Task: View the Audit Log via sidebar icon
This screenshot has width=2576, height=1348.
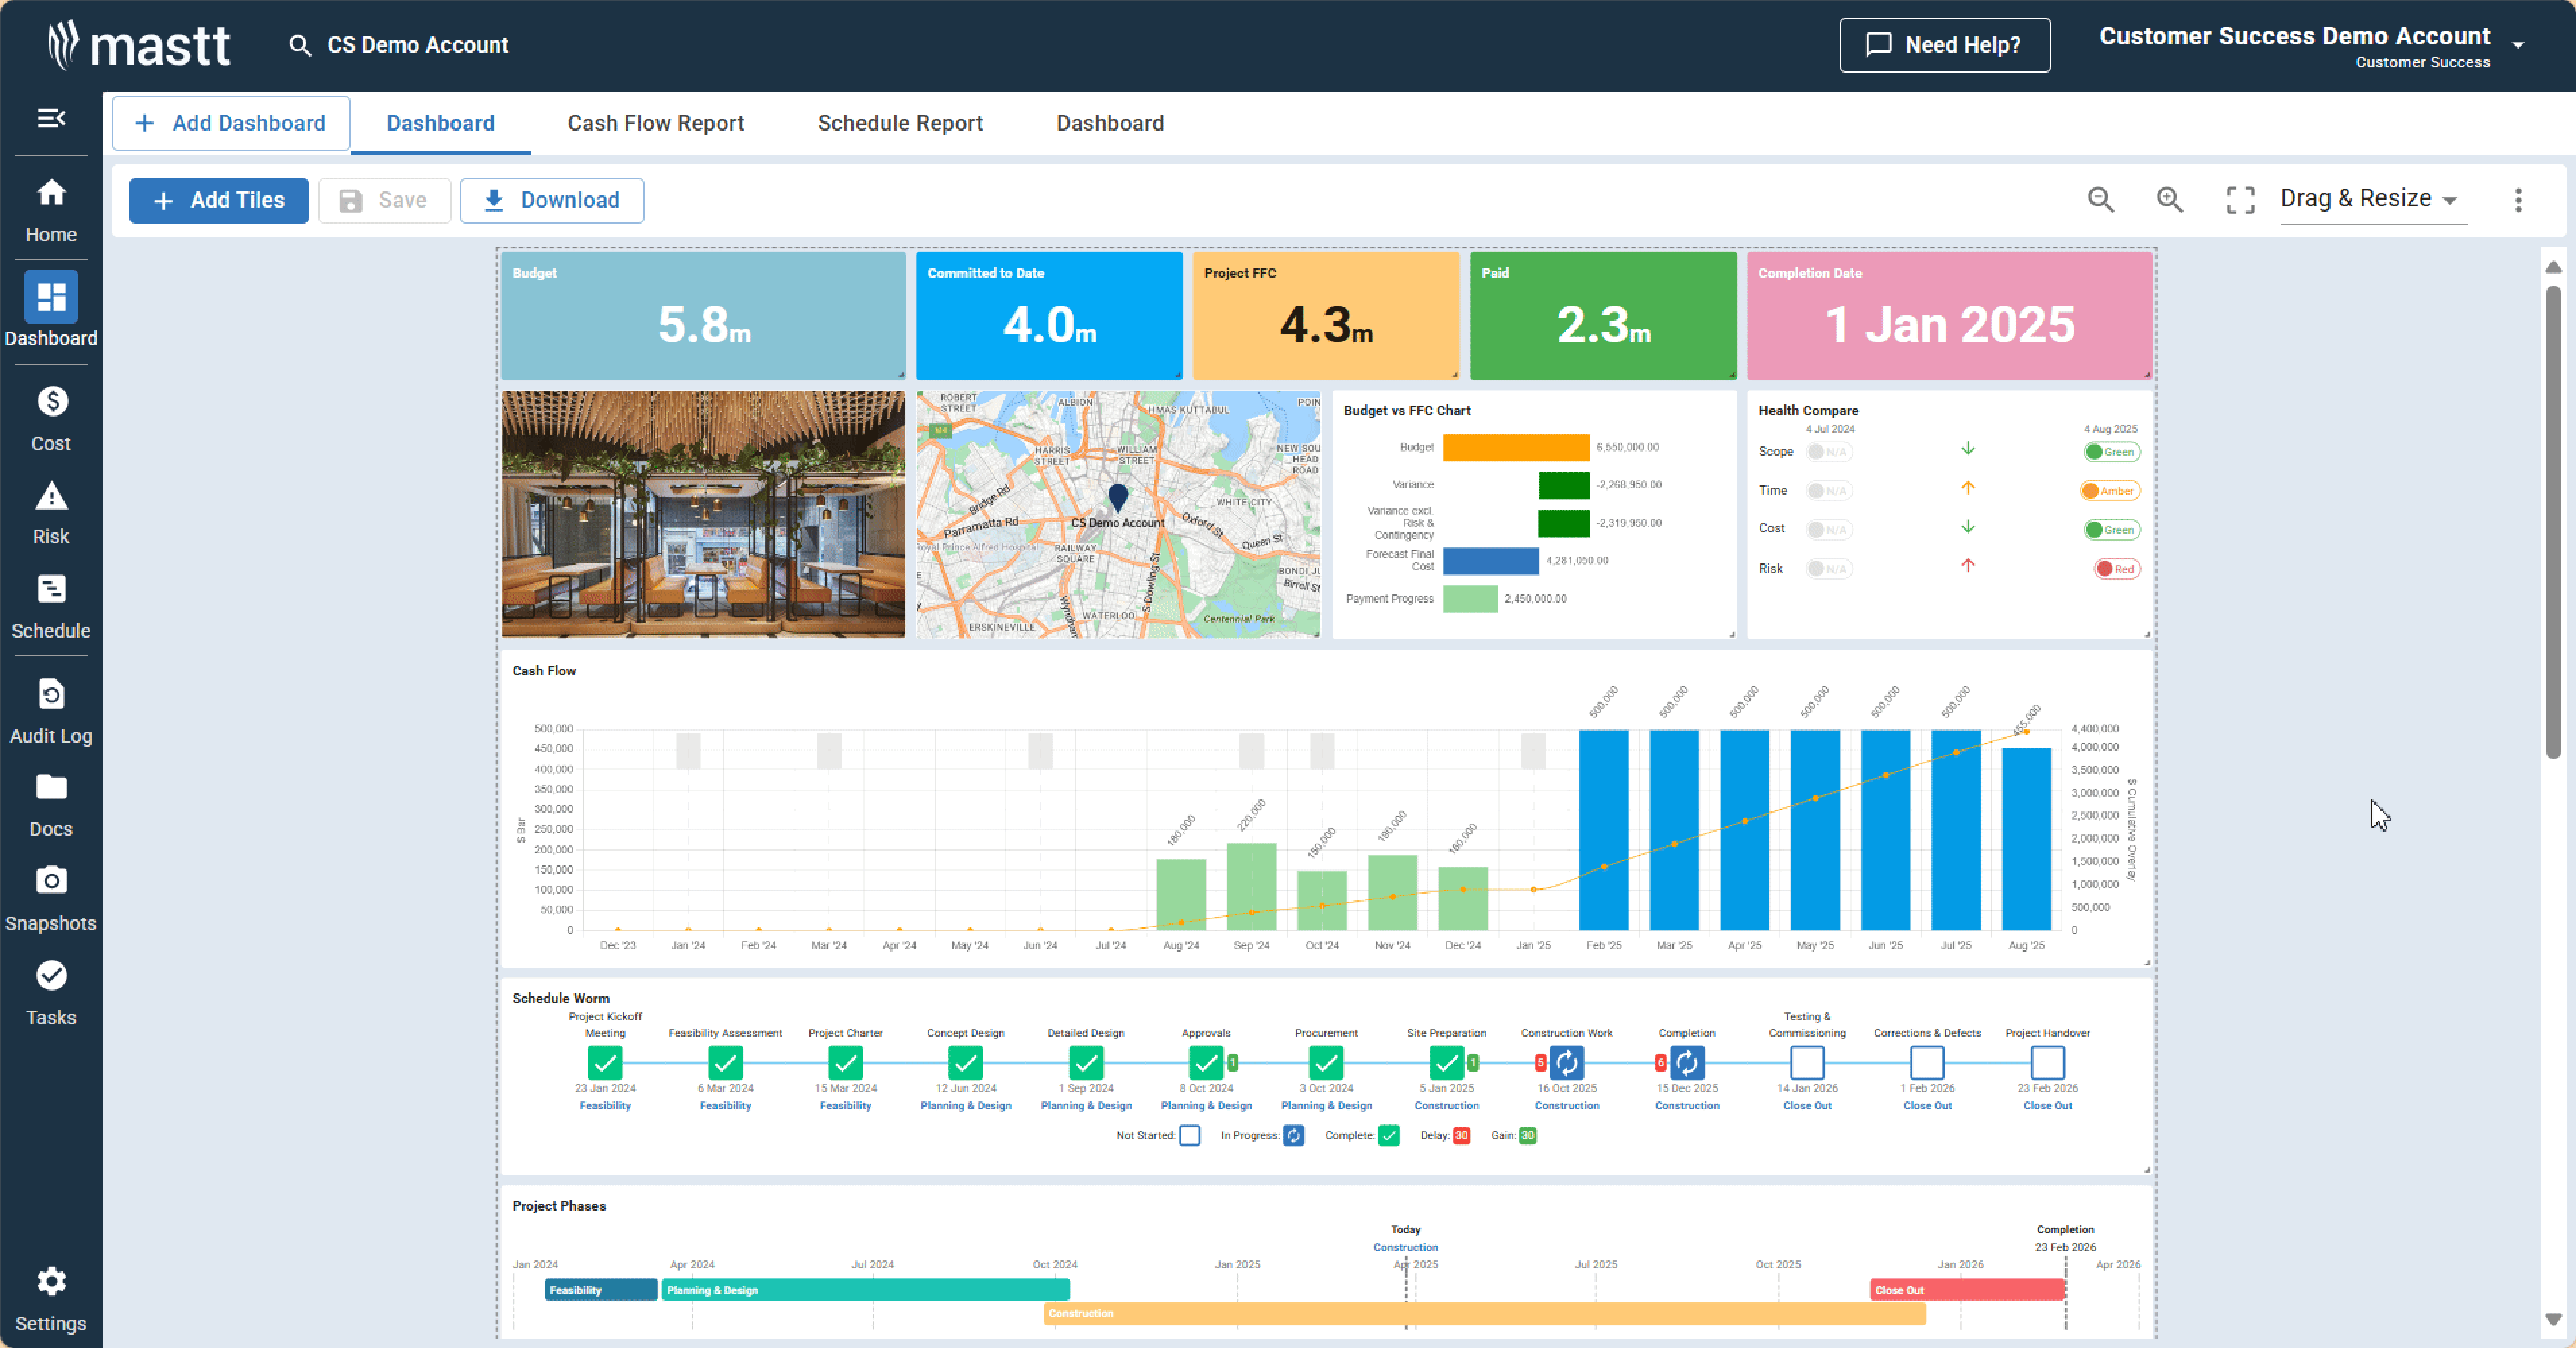Action: pos(51,706)
